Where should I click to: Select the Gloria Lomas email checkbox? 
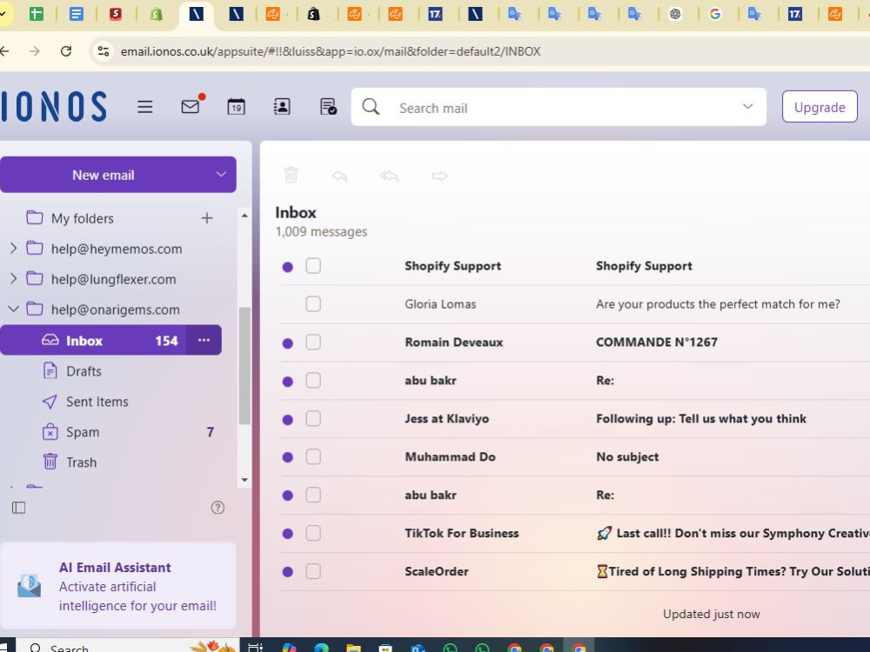pos(313,303)
